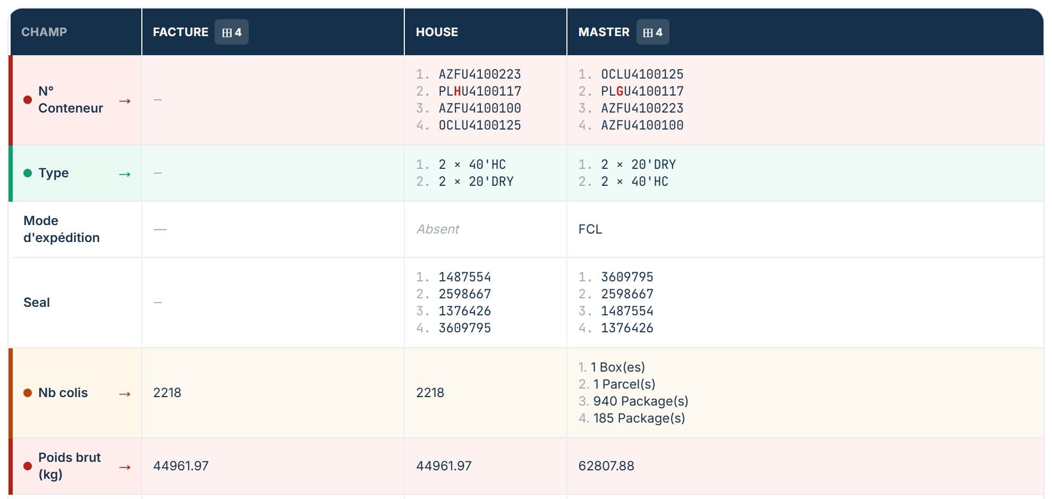Select seal 1487554 in the HOUSE column
Image resolution: width=1052 pixels, height=499 pixels.
click(x=465, y=277)
